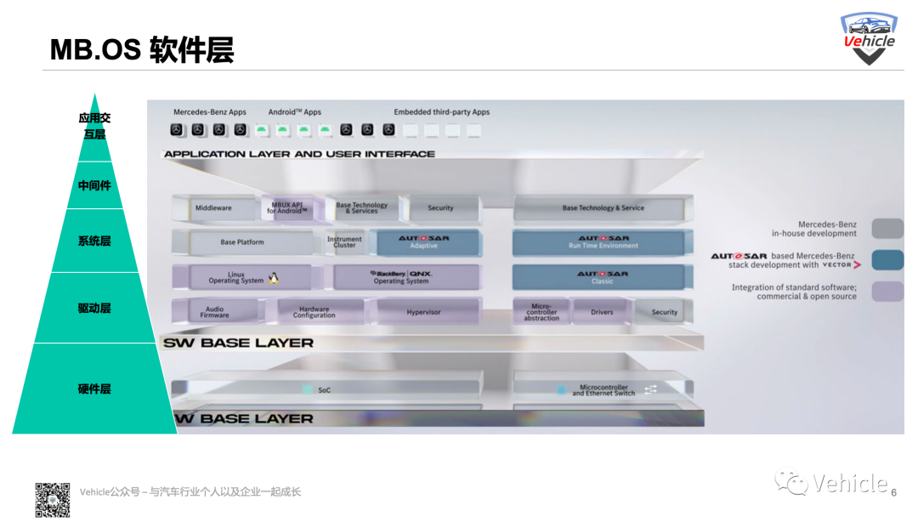Viewport: 918px width, 522px height.
Task: Click the "MB.OS 软件层" slide title
Action: [142, 50]
